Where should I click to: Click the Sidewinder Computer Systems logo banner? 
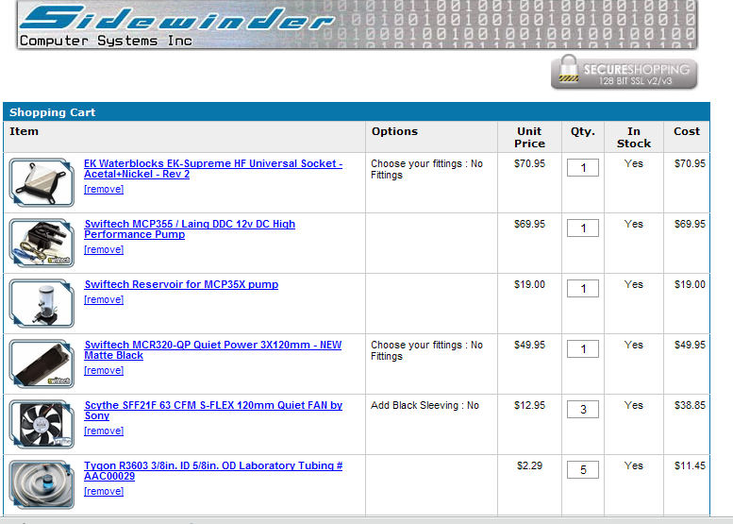pyautogui.click(x=358, y=25)
